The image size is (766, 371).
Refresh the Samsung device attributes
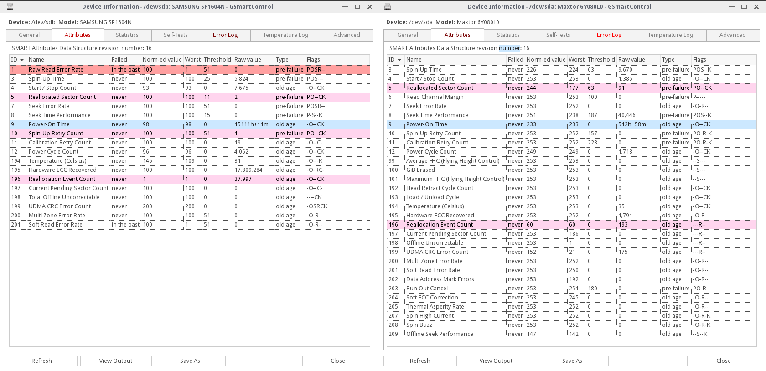[x=41, y=361]
